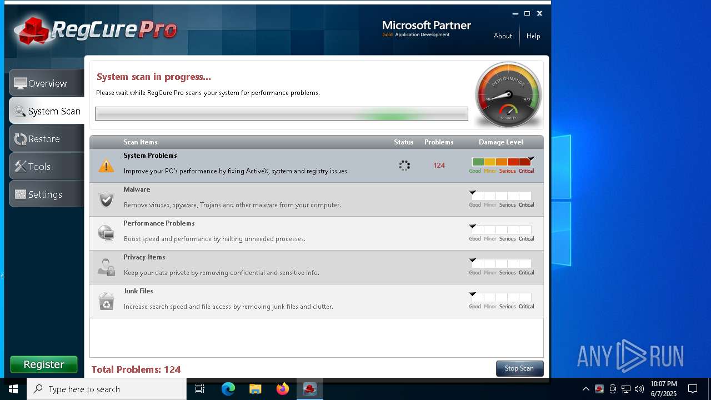Open Task View on the taskbar
This screenshot has height=400, width=711.
(200, 389)
